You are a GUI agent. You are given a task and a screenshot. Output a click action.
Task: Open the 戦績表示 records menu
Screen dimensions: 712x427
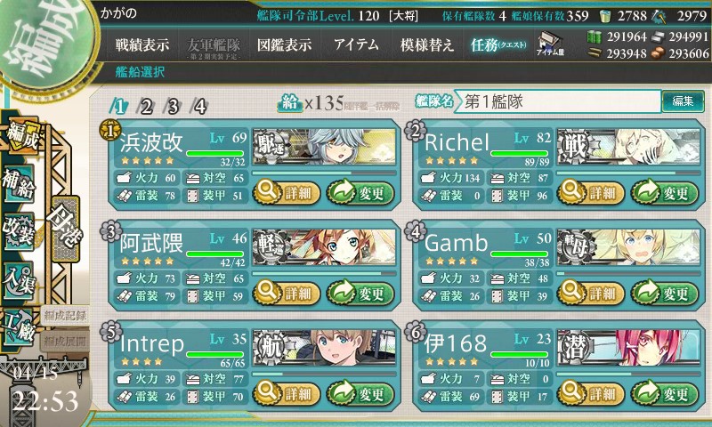[x=142, y=44]
